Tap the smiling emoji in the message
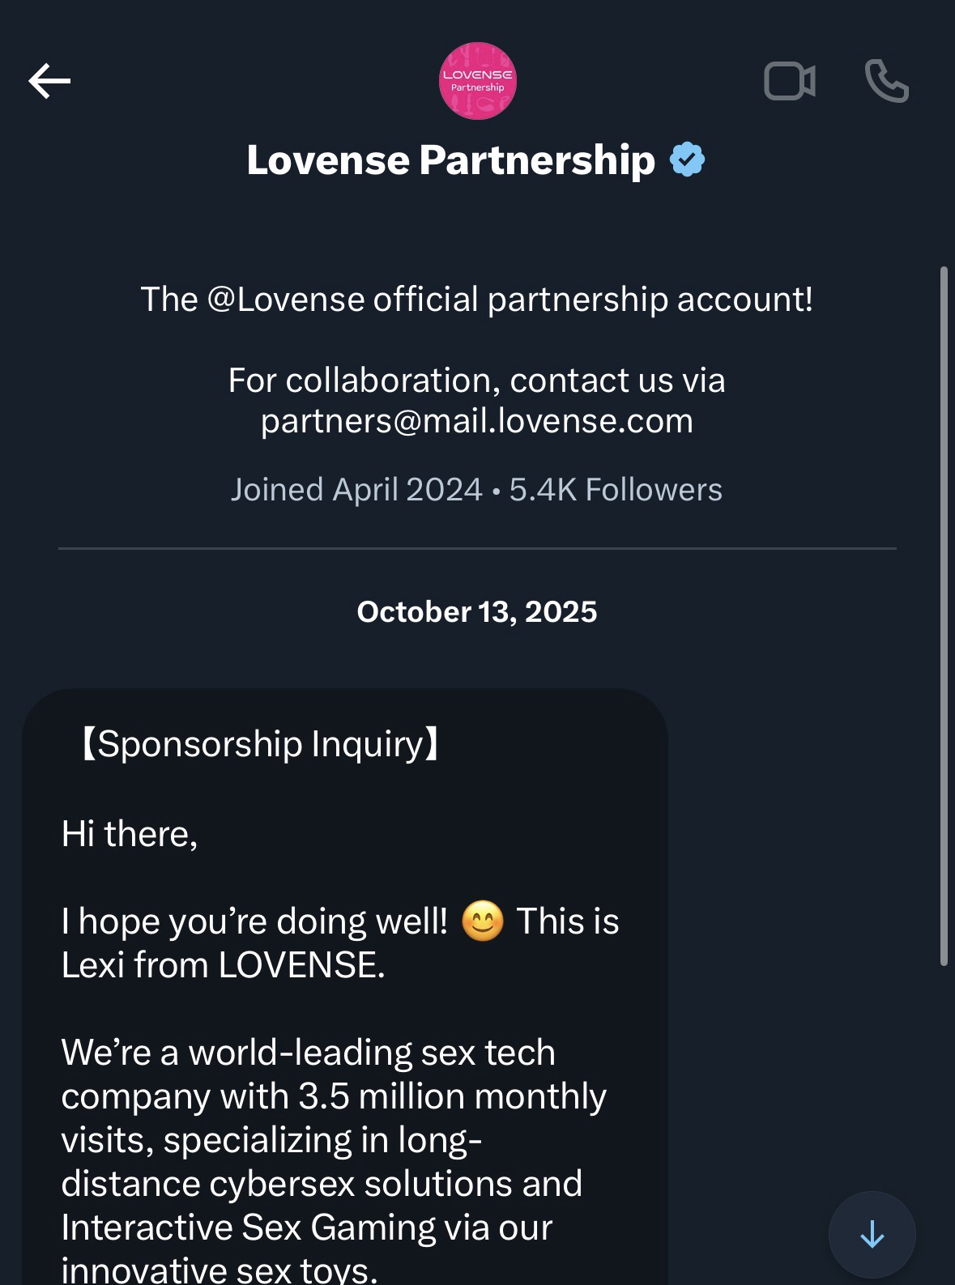Image resolution: width=955 pixels, height=1285 pixels. [x=483, y=922]
